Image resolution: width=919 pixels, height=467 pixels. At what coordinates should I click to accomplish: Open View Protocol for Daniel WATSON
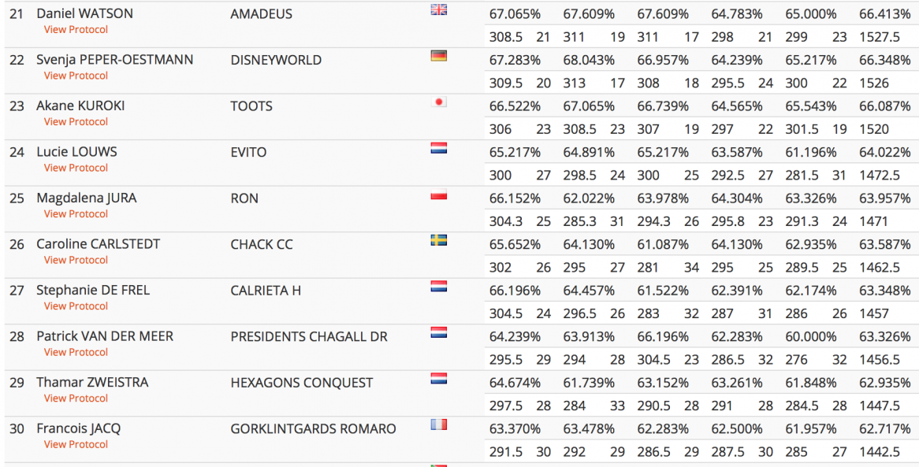coord(76,30)
